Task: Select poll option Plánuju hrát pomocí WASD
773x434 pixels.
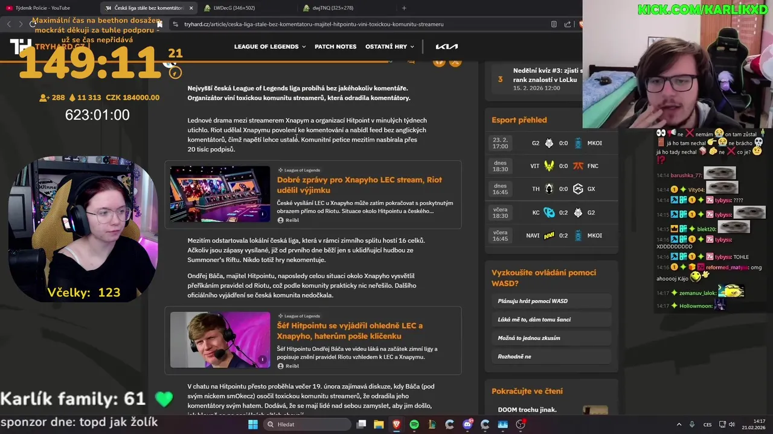Action: (x=551, y=301)
